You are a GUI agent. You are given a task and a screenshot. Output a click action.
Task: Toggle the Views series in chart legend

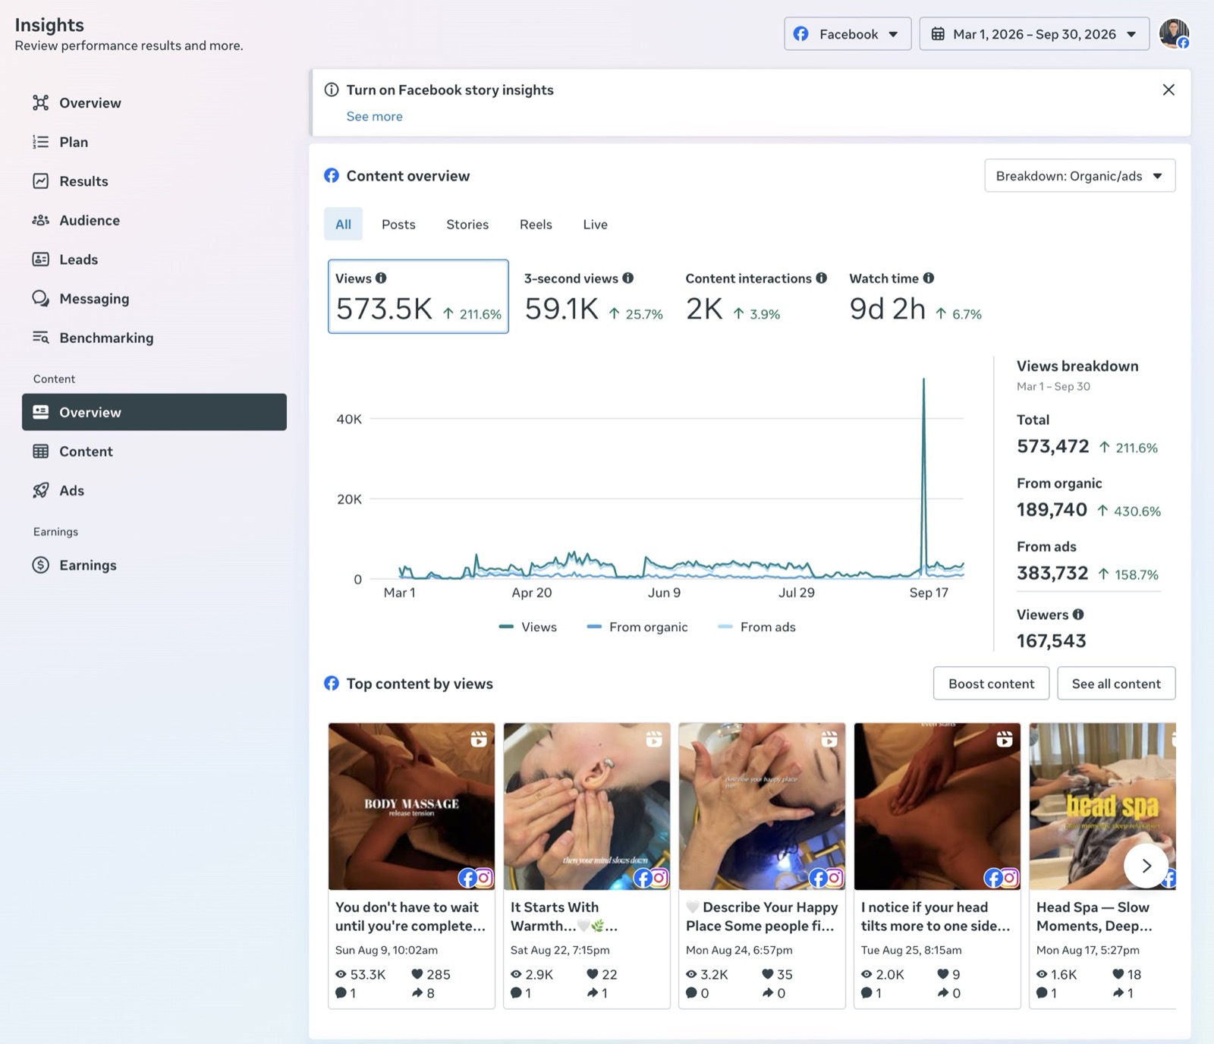[x=528, y=627]
